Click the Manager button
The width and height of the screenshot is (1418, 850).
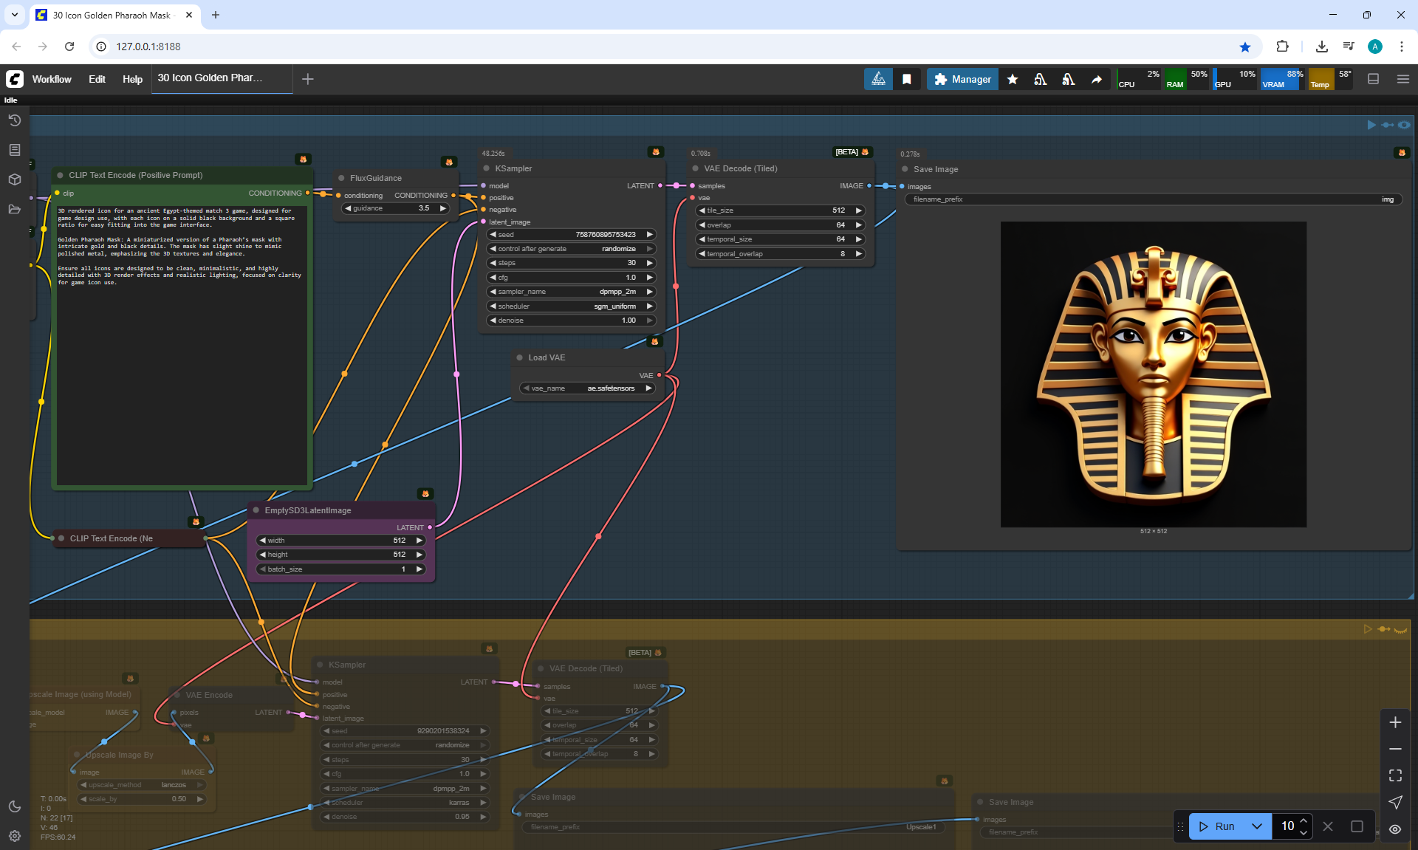[x=962, y=79]
